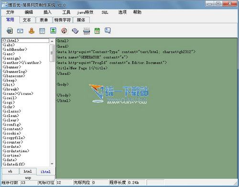Click the <body> line in editor
Viewport: 239px width, 187px height.
tap(63, 84)
